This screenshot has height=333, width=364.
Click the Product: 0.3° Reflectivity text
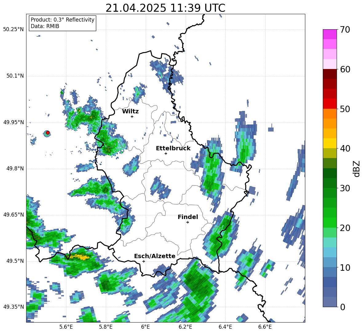[62, 19]
